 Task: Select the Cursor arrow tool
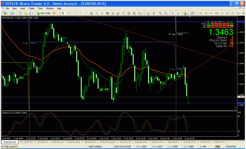pyautogui.click(x=63, y=13)
